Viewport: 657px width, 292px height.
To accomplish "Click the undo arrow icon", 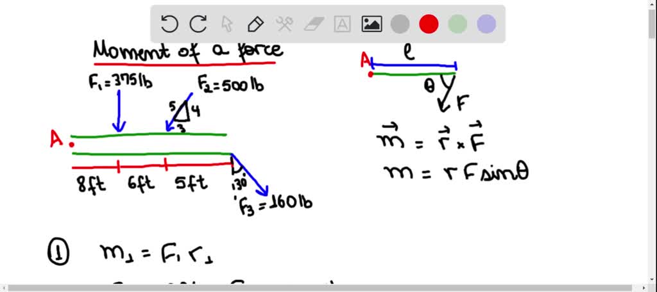I will click(169, 24).
